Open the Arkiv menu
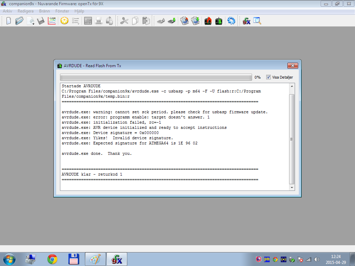 tap(7, 11)
